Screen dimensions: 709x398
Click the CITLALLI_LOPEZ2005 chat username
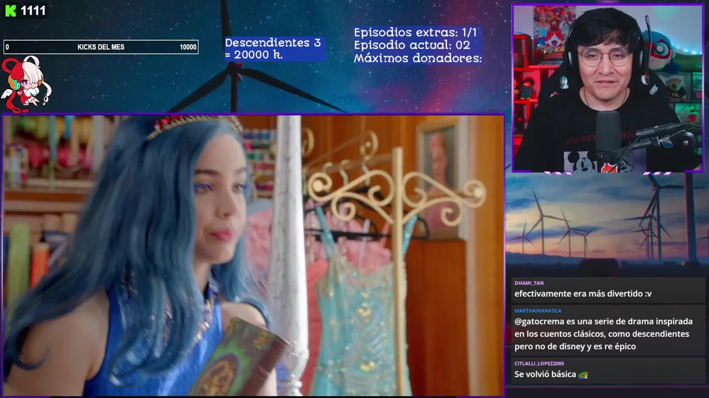tap(539, 364)
